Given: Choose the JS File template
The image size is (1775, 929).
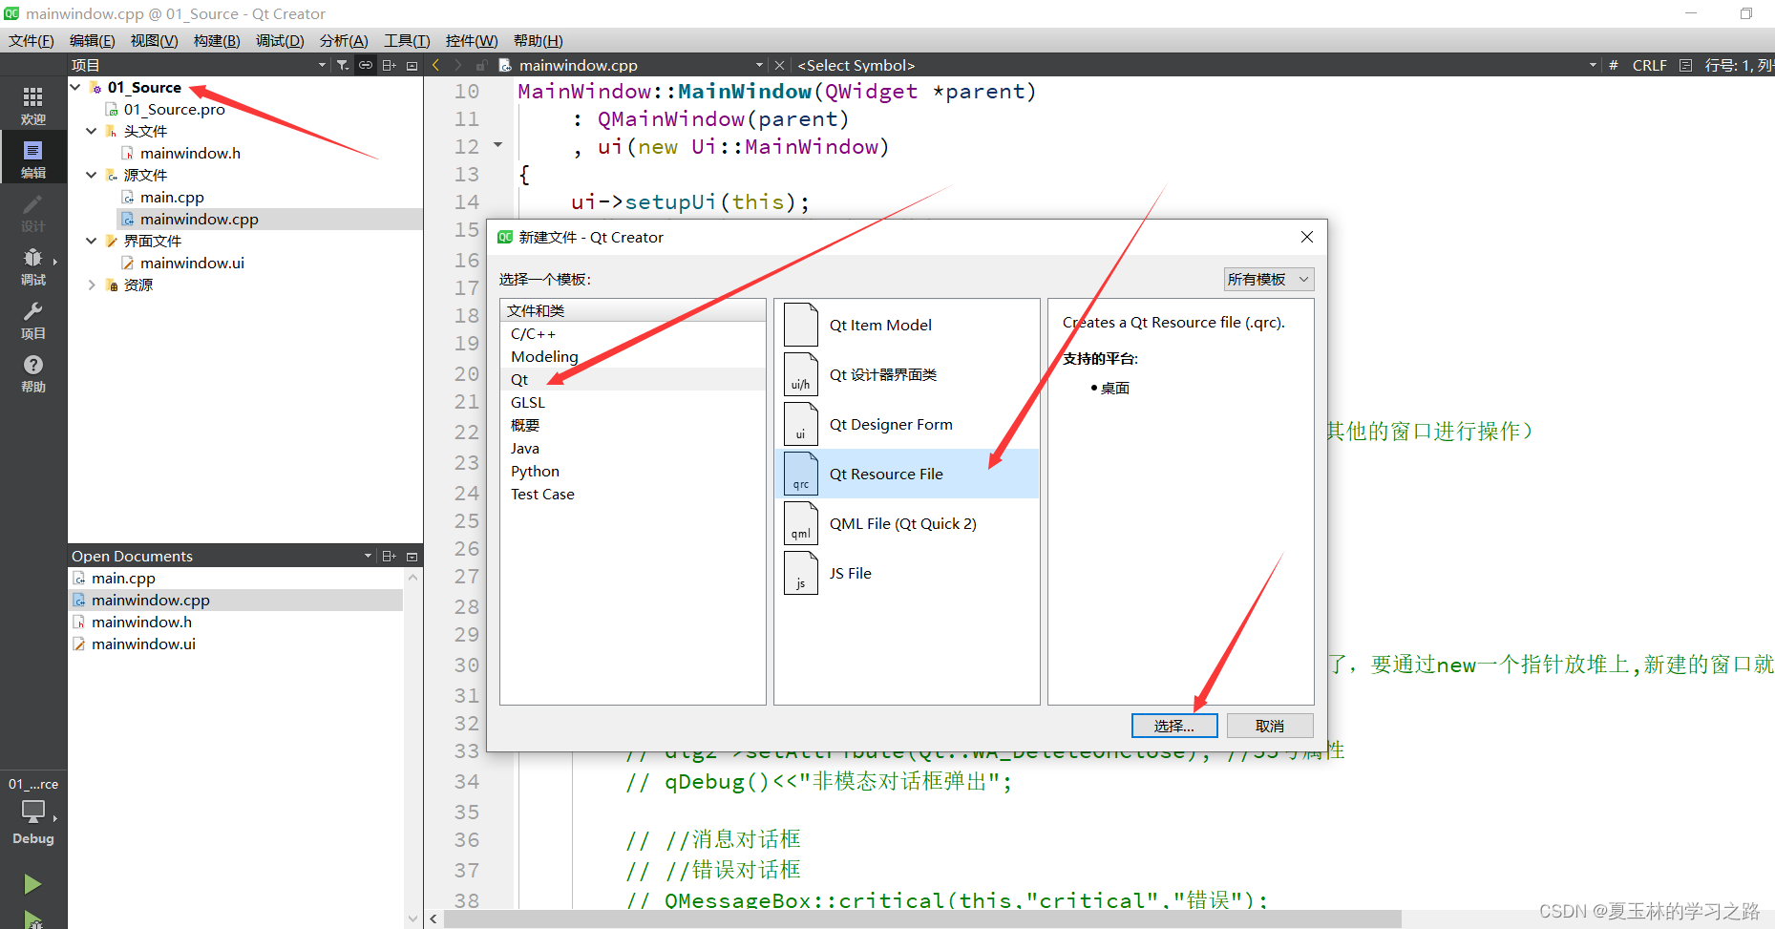Looking at the screenshot, I should [x=907, y=573].
